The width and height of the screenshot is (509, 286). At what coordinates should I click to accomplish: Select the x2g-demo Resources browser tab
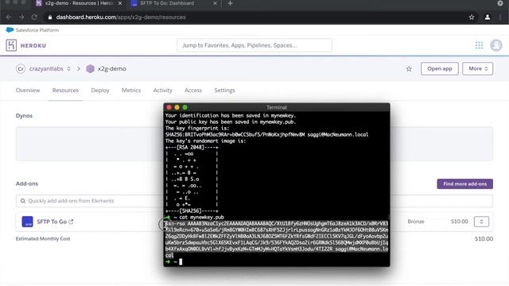[x=79, y=3]
